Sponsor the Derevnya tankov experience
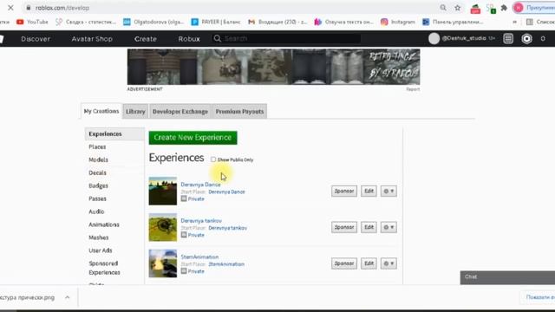The height and width of the screenshot is (312, 555). [x=344, y=227]
